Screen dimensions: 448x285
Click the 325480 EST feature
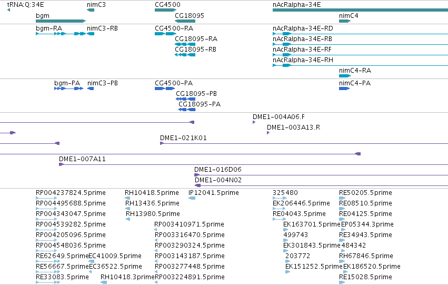[x=280, y=198]
